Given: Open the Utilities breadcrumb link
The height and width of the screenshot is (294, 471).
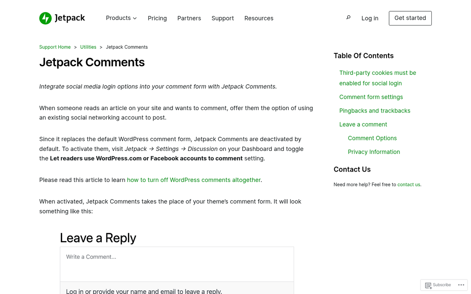Looking at the screenshot, I should tap(88, 47).
